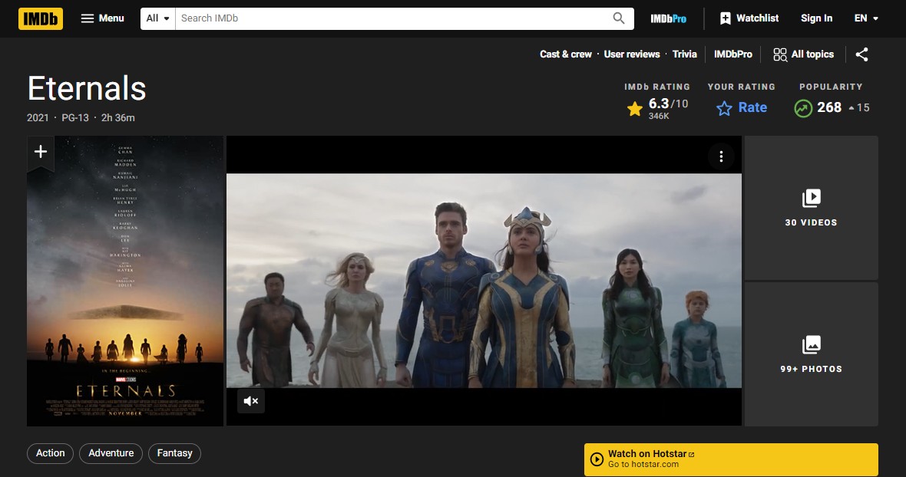View Trivia page
The height and width of the screenshot is (477, 906).
(x=685, y=54)
